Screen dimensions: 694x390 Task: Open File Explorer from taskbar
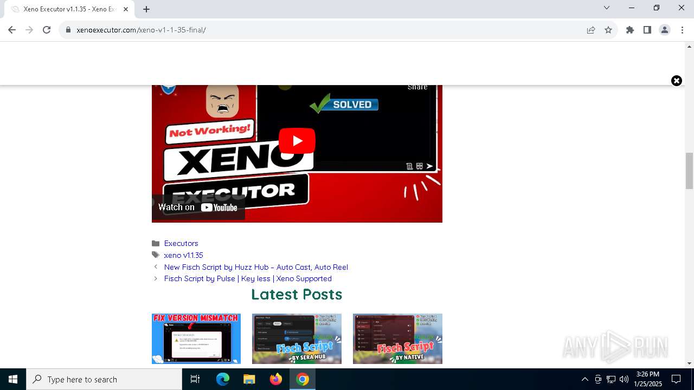point(249,379)
